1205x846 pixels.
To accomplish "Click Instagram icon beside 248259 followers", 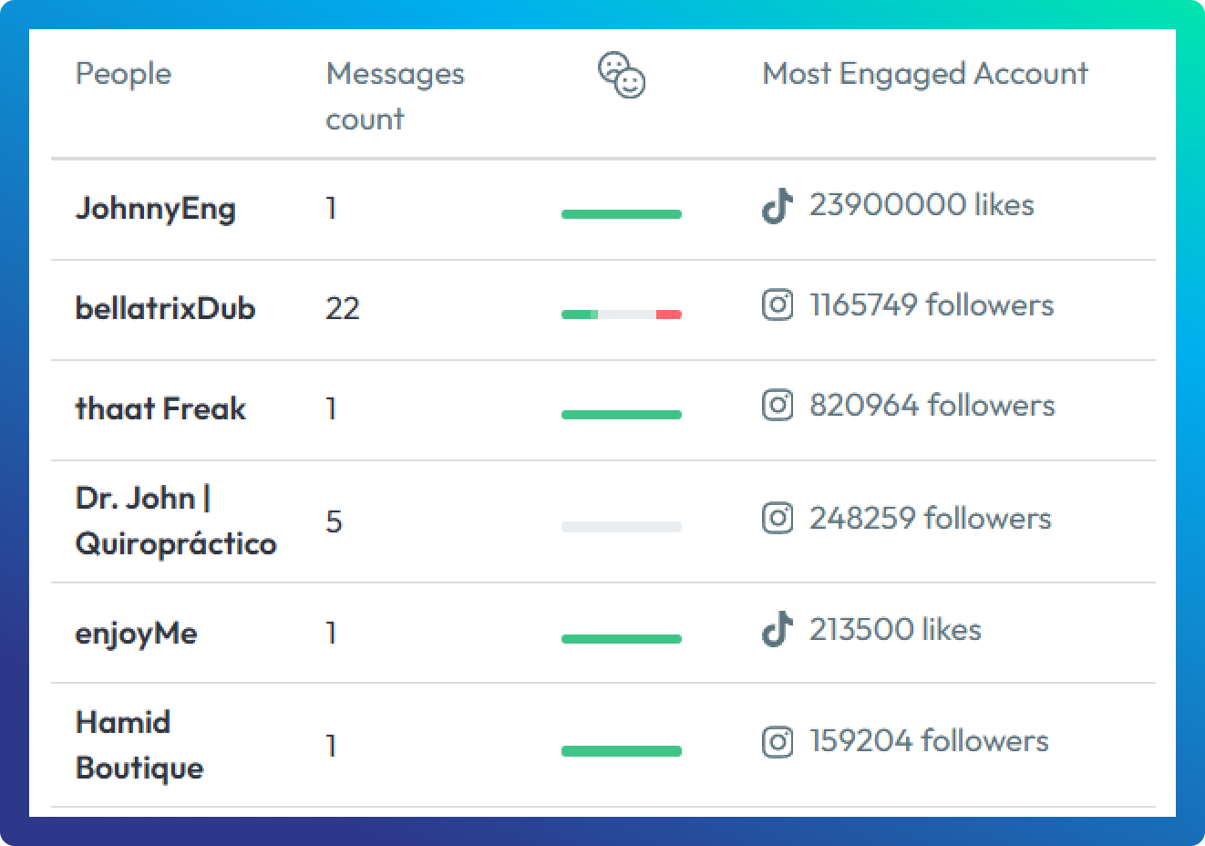I will 777,519.
